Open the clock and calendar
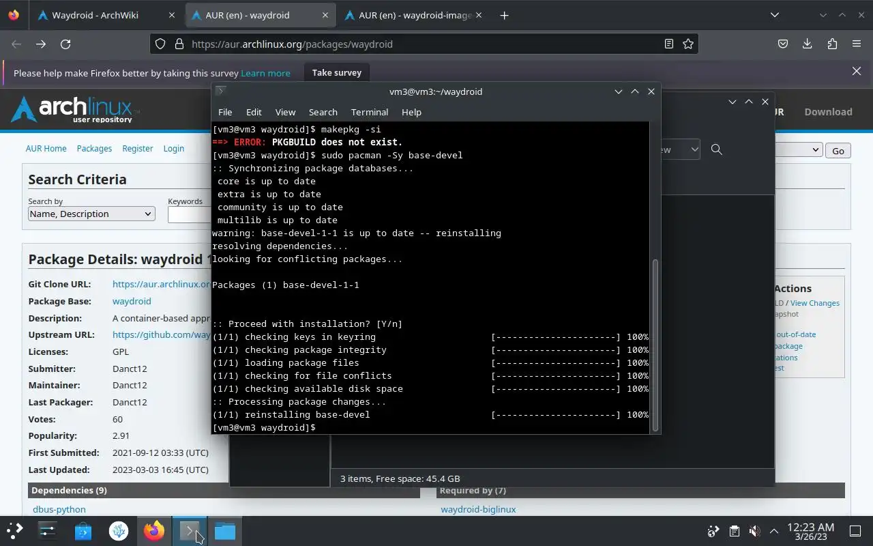The width and height of the screenshot is (873, 546). click(810, 531)
